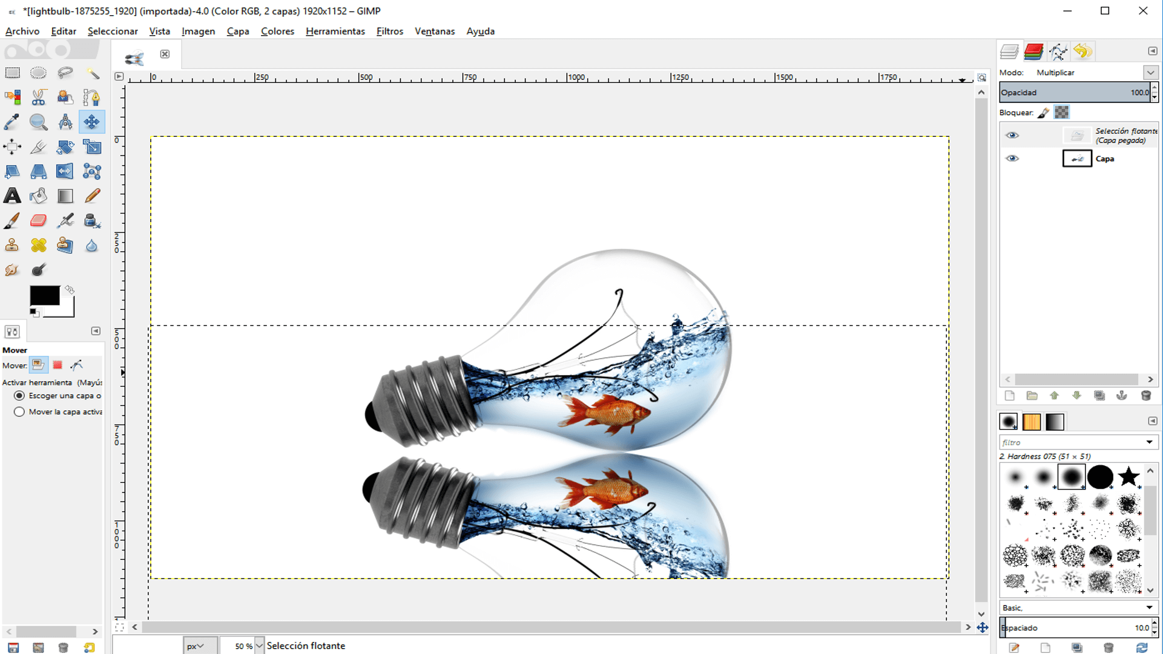Switch to the Undo History tab
The image size is (1163, 654).
pos(1083,51)
